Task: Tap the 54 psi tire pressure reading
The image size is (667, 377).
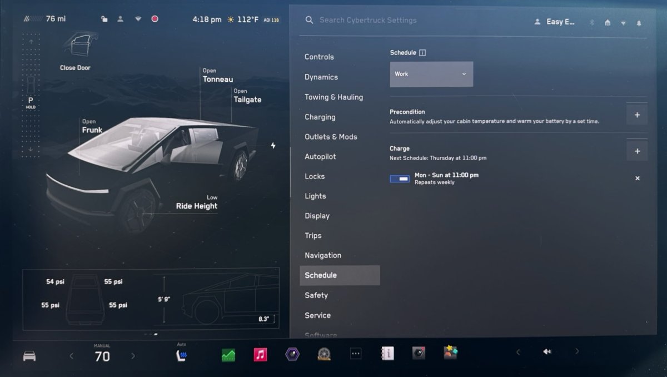Action: click(55, 282)
